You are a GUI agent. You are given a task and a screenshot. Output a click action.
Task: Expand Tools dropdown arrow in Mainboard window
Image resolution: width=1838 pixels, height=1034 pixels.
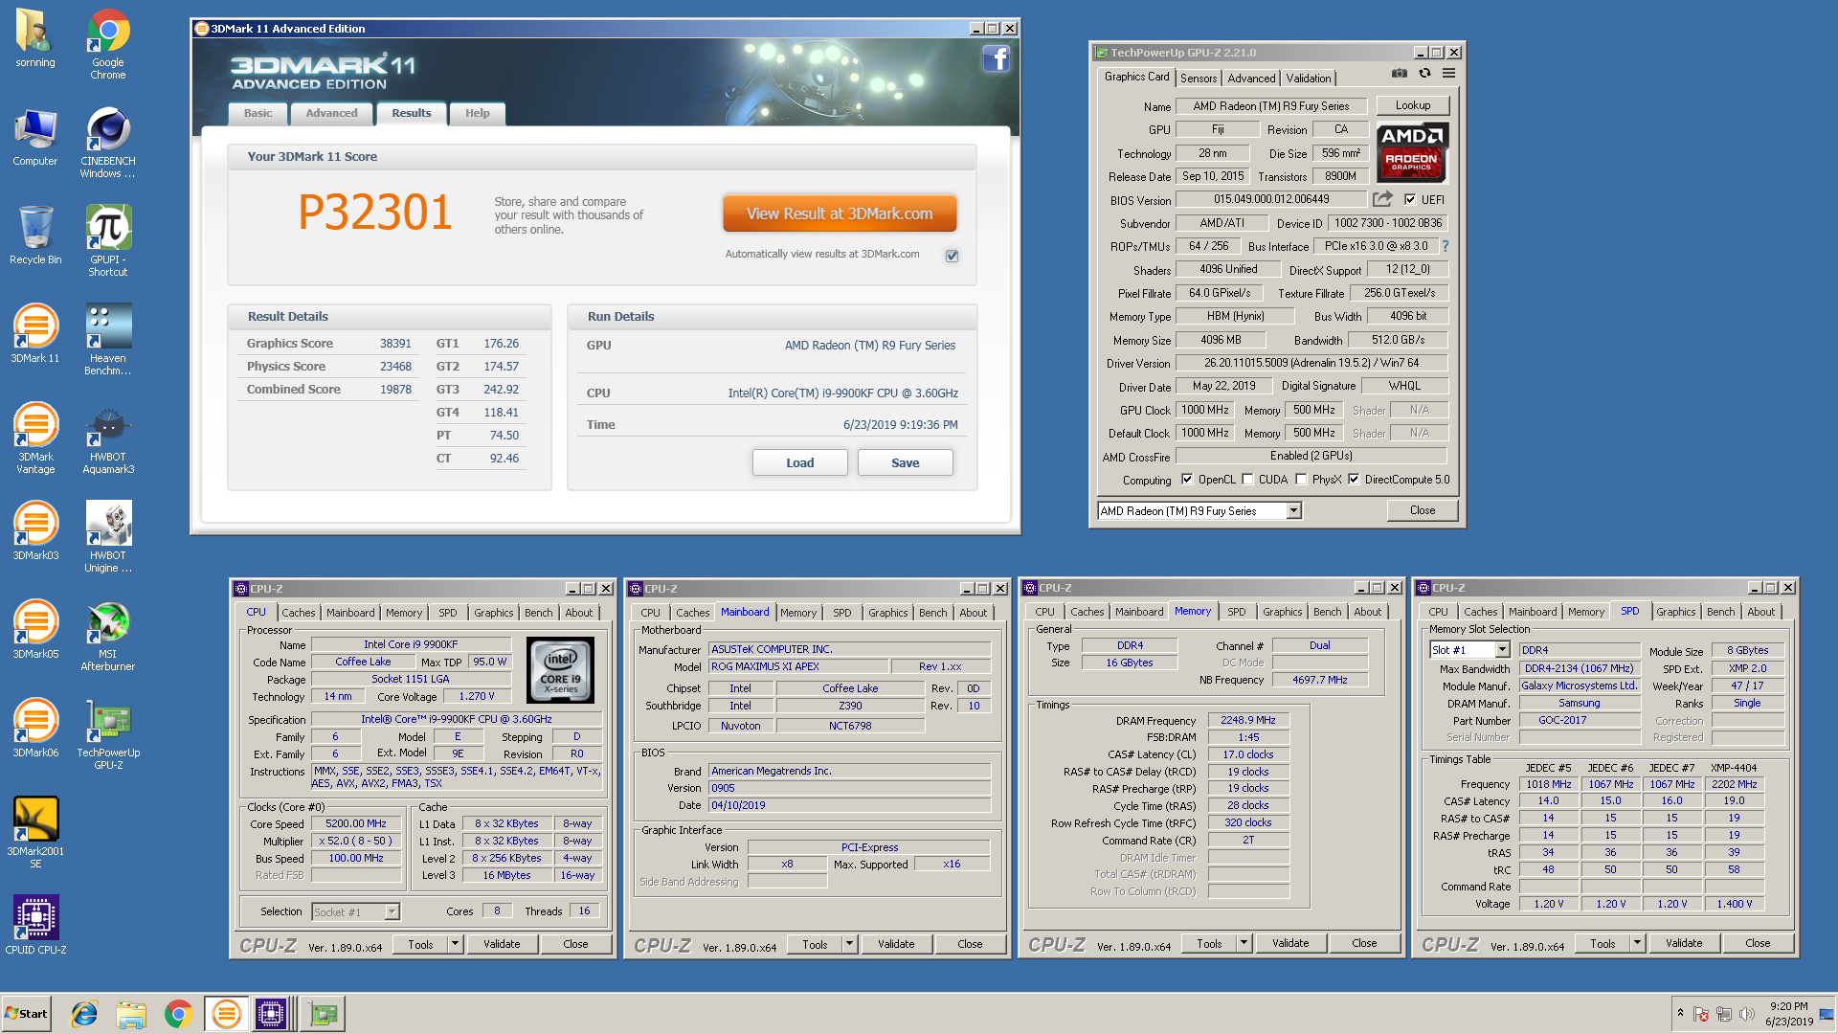click(x=849, y=944)
